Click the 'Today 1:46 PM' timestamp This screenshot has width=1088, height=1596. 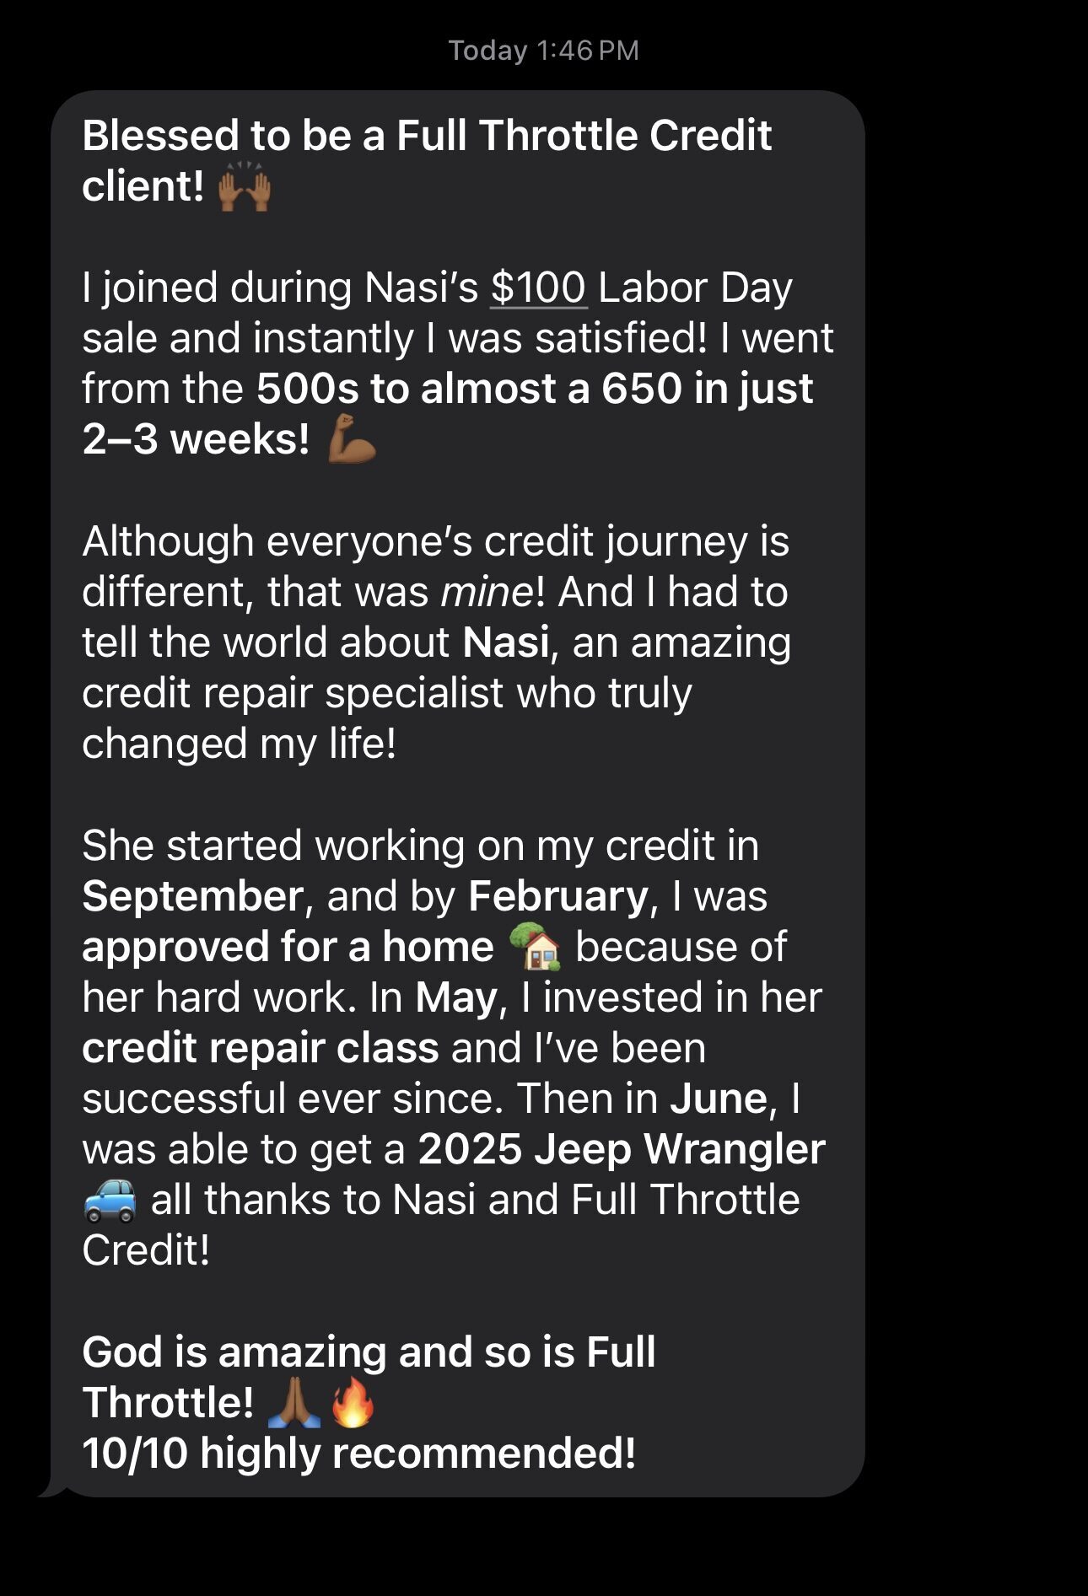[543, 51]
